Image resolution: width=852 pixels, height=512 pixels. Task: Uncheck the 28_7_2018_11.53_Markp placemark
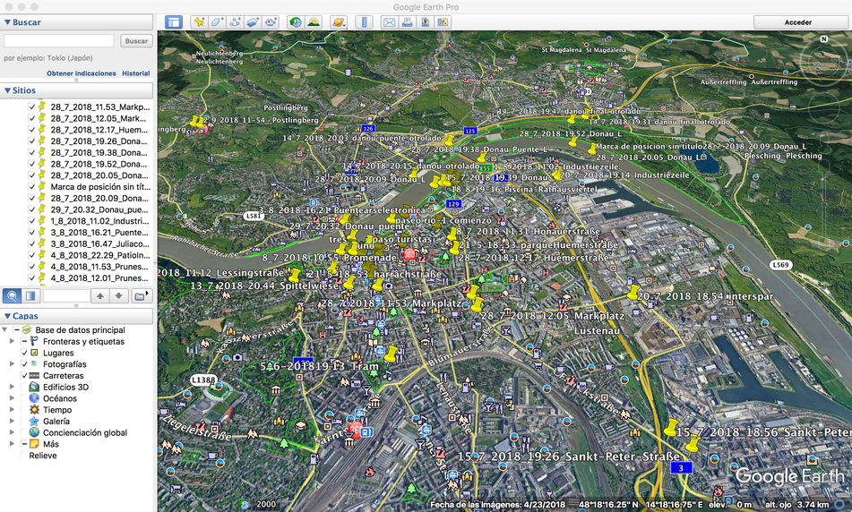point(32,107)
